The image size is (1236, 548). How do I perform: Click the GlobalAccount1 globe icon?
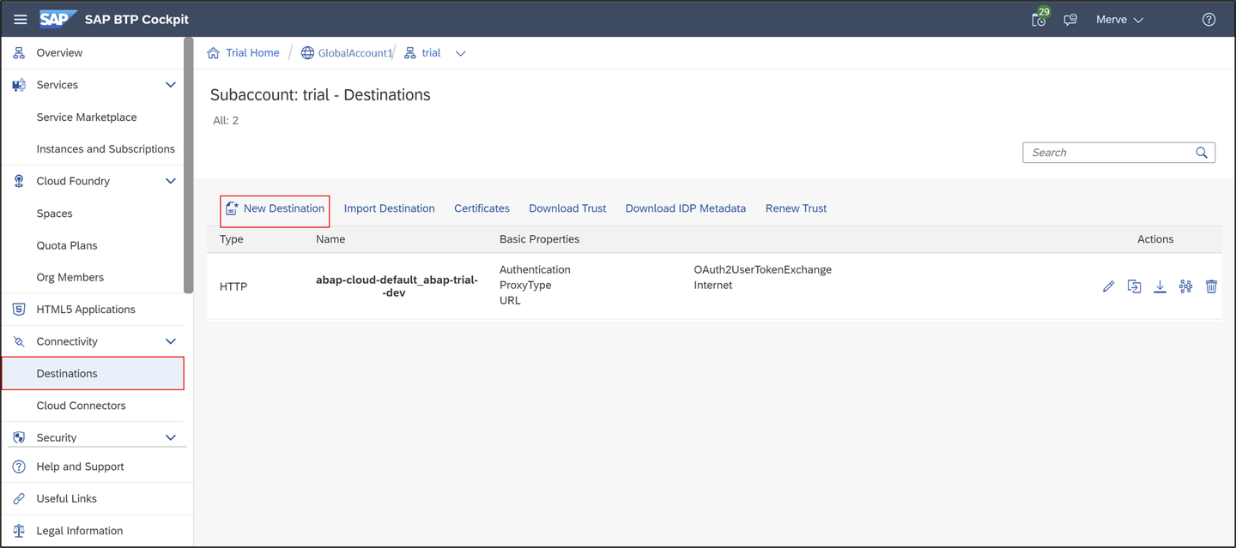click(x=307, y=53)
